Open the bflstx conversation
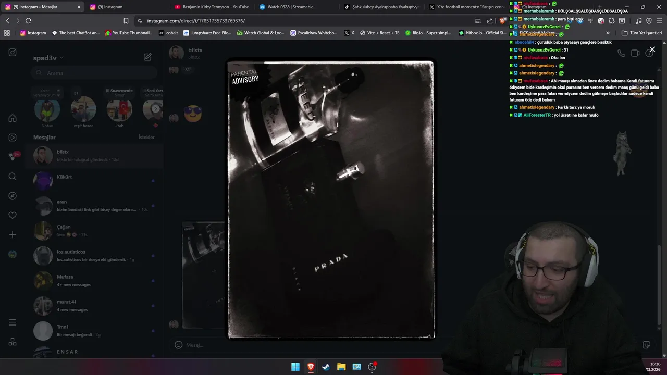This screenshot has height=375, width=667. [94, 155]
